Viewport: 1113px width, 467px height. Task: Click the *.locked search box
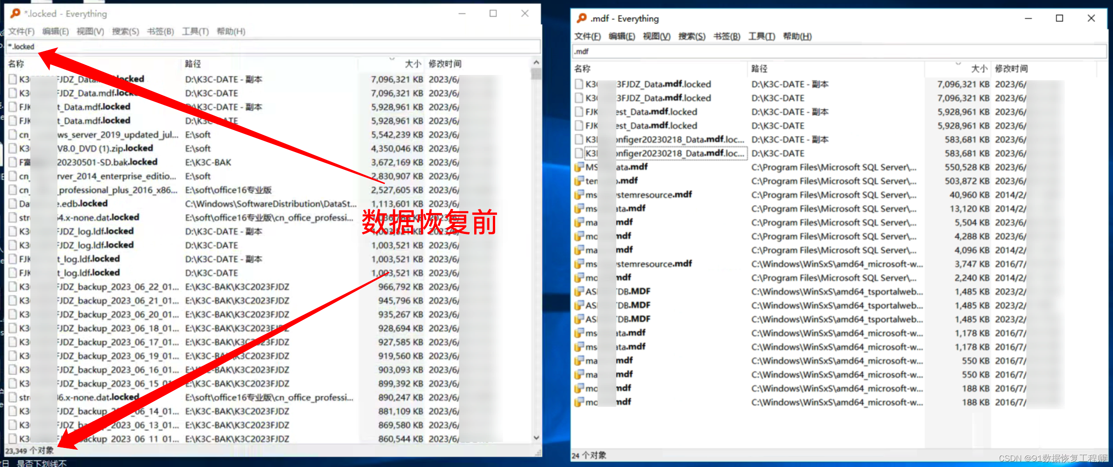tap(273, 46)
